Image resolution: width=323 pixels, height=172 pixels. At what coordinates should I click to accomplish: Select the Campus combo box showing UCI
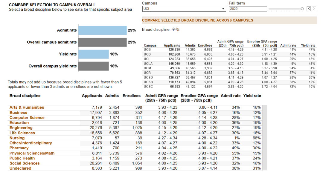click(x=184, y=9)
